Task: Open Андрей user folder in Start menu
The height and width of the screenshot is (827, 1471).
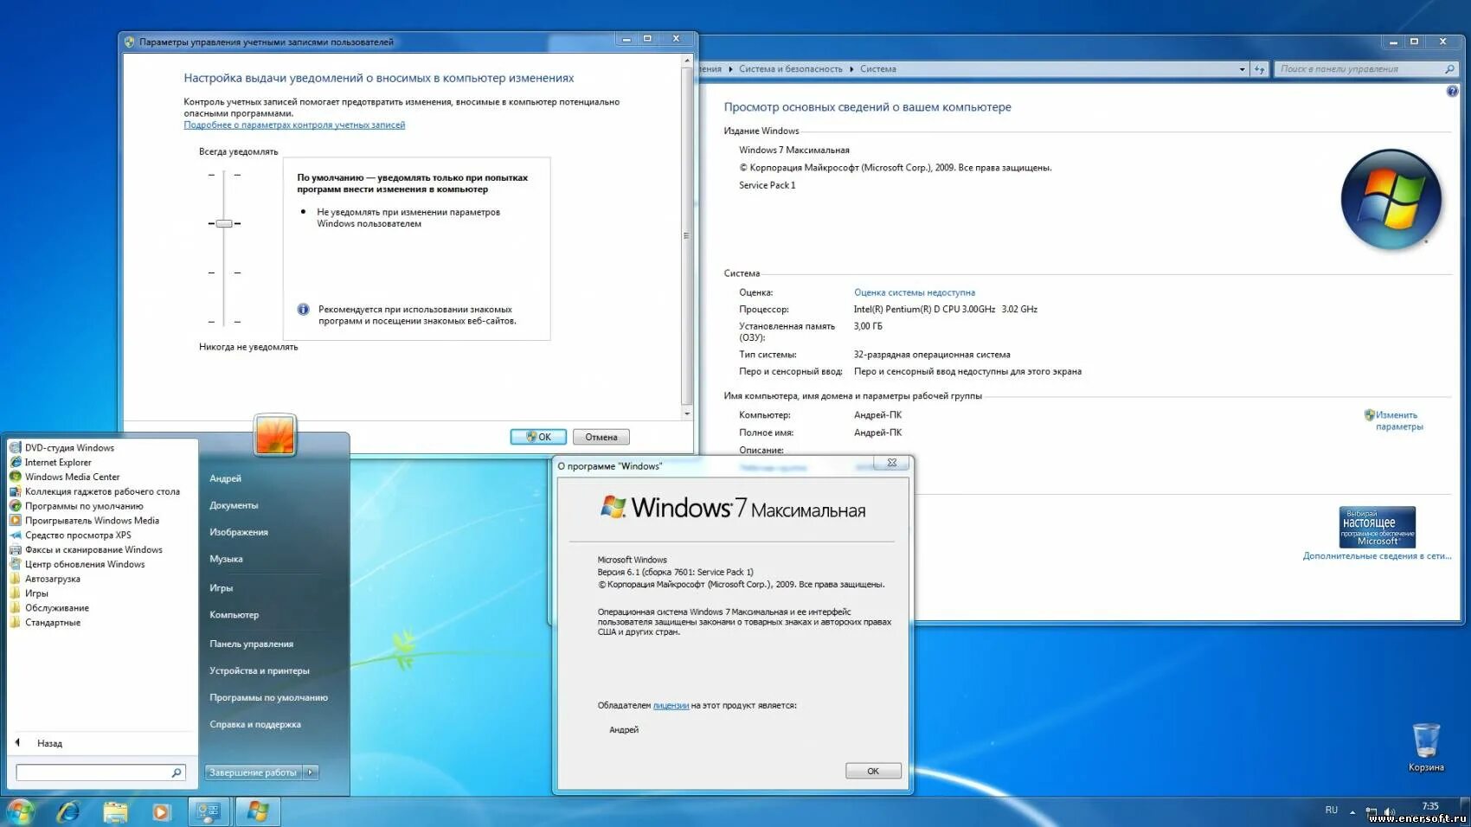Action: click(225, 478)
